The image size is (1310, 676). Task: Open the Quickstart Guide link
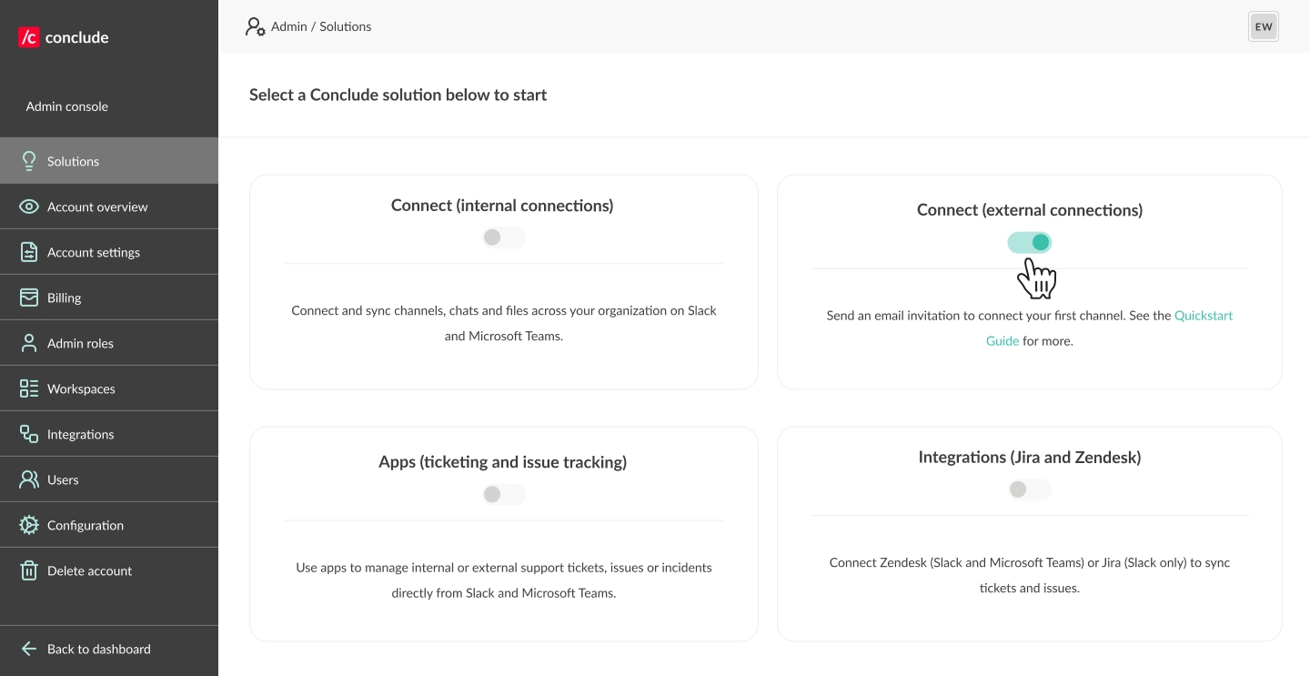tap(1203, 316)
